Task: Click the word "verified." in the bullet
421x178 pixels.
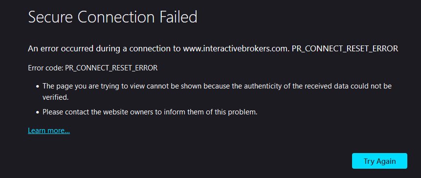Action: pos(56,97)
